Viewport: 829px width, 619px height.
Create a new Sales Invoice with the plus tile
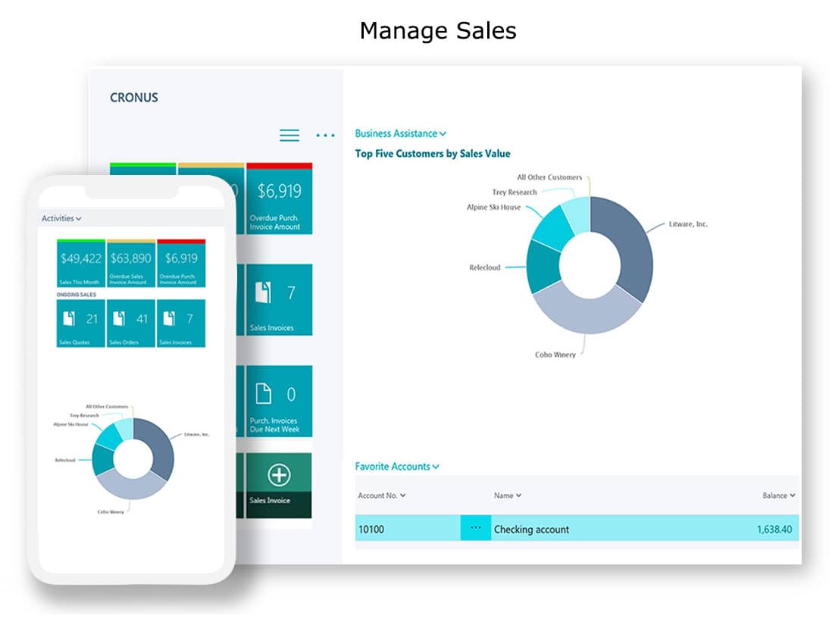(279, 474)
